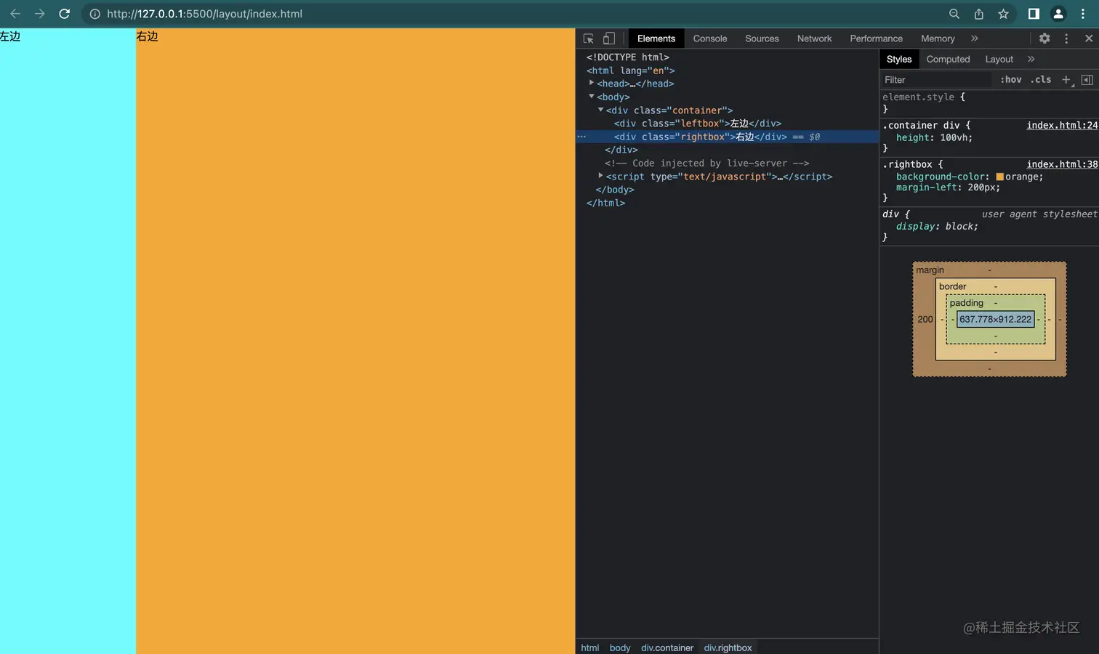Add a new style rule

(1066, 80)
